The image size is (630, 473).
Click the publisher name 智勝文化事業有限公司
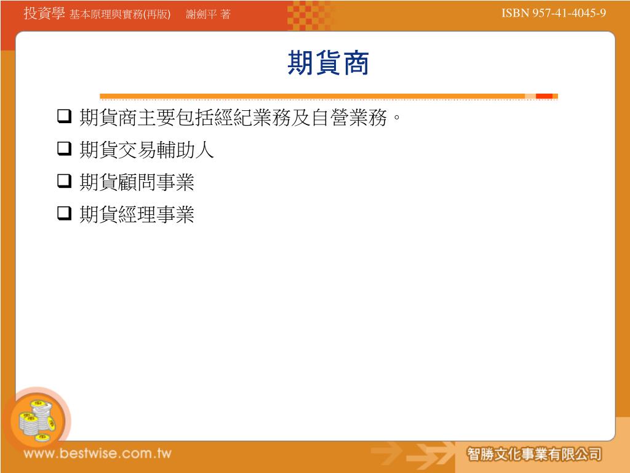534,455
